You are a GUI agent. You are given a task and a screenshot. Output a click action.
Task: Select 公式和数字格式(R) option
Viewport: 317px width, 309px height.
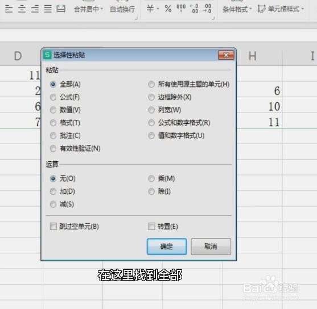point(179,123)
